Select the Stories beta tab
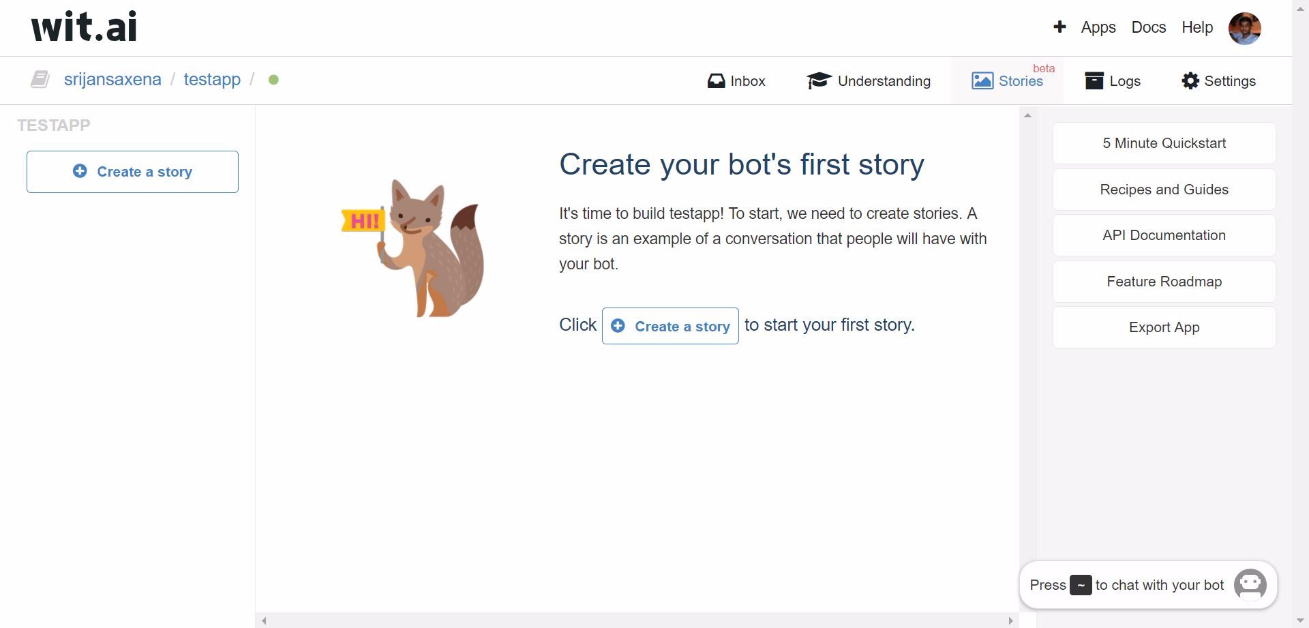This screenshot has height=628, width=1309. click(1007, 81)
